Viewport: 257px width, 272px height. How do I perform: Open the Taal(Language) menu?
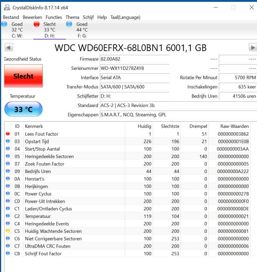point(125,17)
